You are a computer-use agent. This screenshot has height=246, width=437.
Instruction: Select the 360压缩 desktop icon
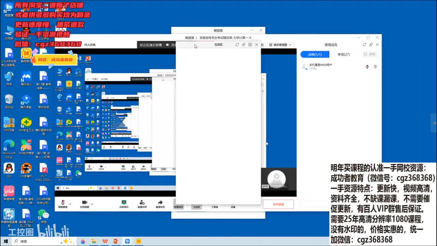9,125
